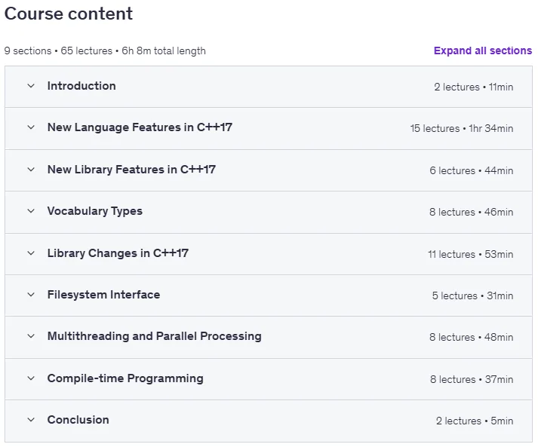Image resolution: width=538 pixels, height=447 pixels.
Task: Expand the Conclusion section chevron
Action: [31, 420]
